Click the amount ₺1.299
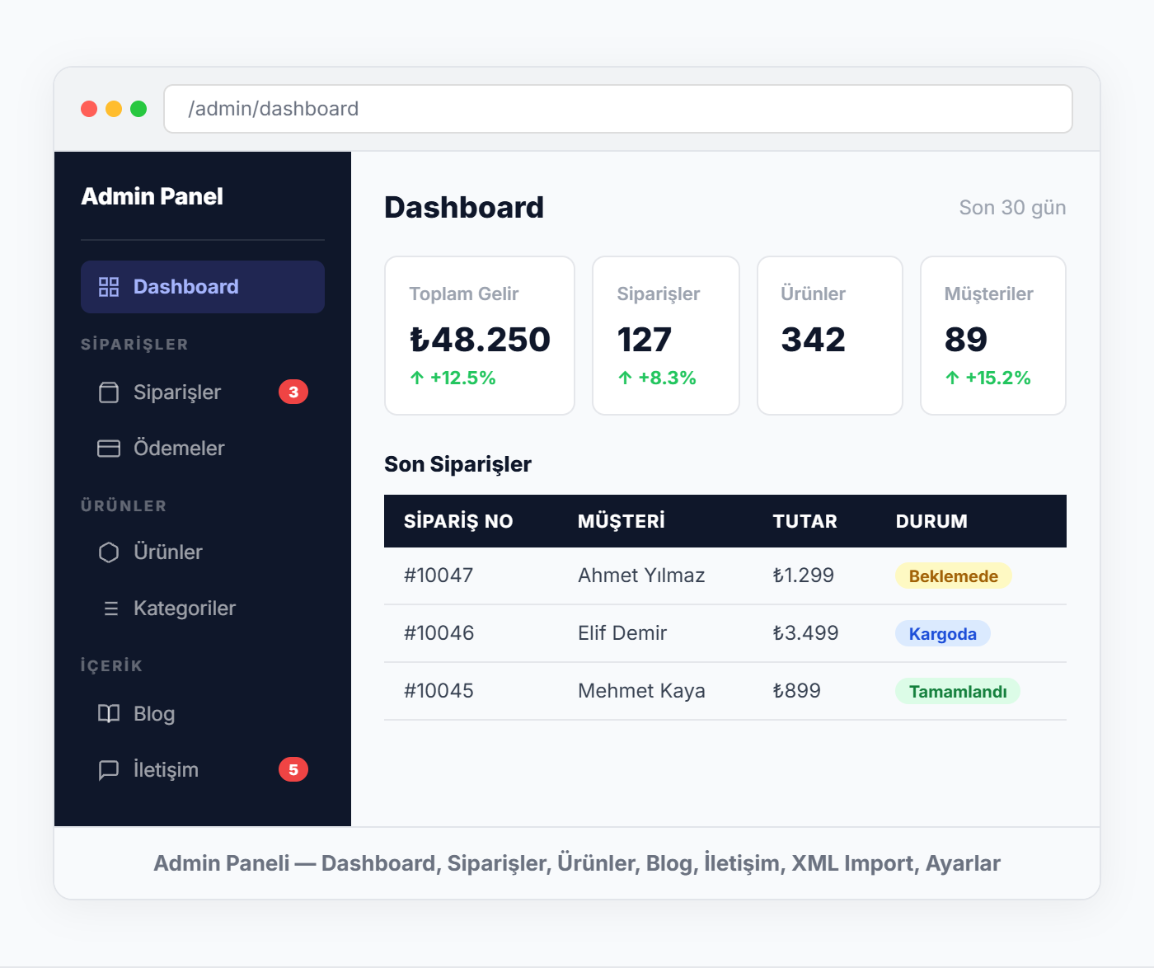 pyautogui.click(x=803, y=576)
